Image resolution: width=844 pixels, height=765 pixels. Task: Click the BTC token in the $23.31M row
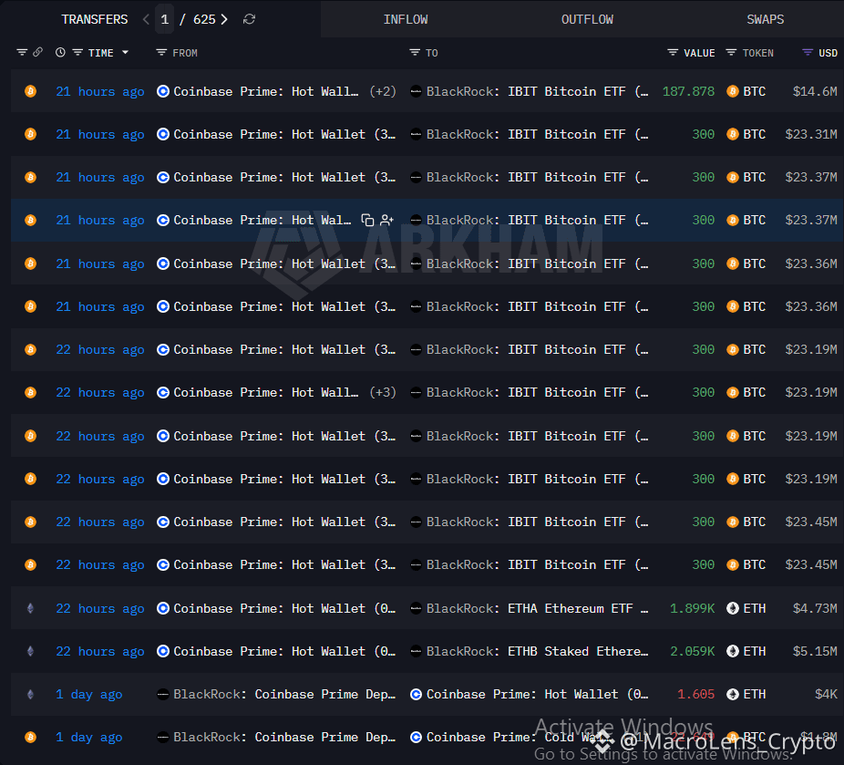click(746, 134)
